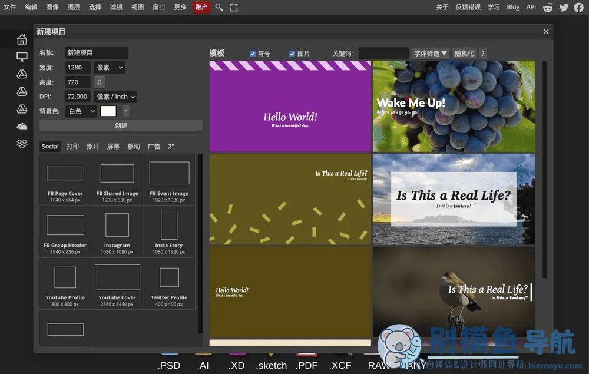Viewport: 589px width, 374px height.
Task: Click the 随机化 button
Action: [464, 54]
